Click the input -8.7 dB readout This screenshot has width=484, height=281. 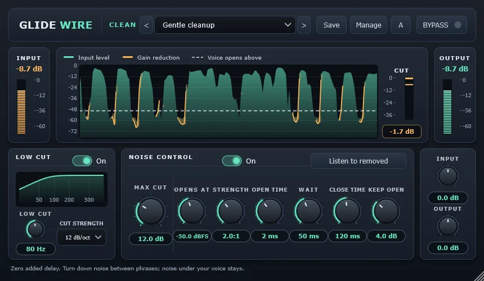click(x=29, y=69)
